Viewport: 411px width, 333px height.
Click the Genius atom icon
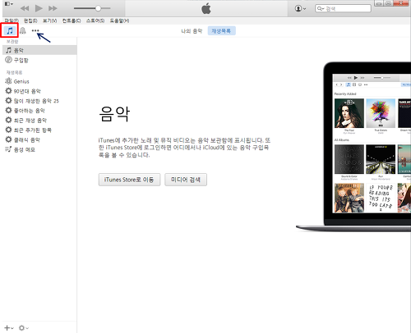pyautogui.click(x=8, y=81)
